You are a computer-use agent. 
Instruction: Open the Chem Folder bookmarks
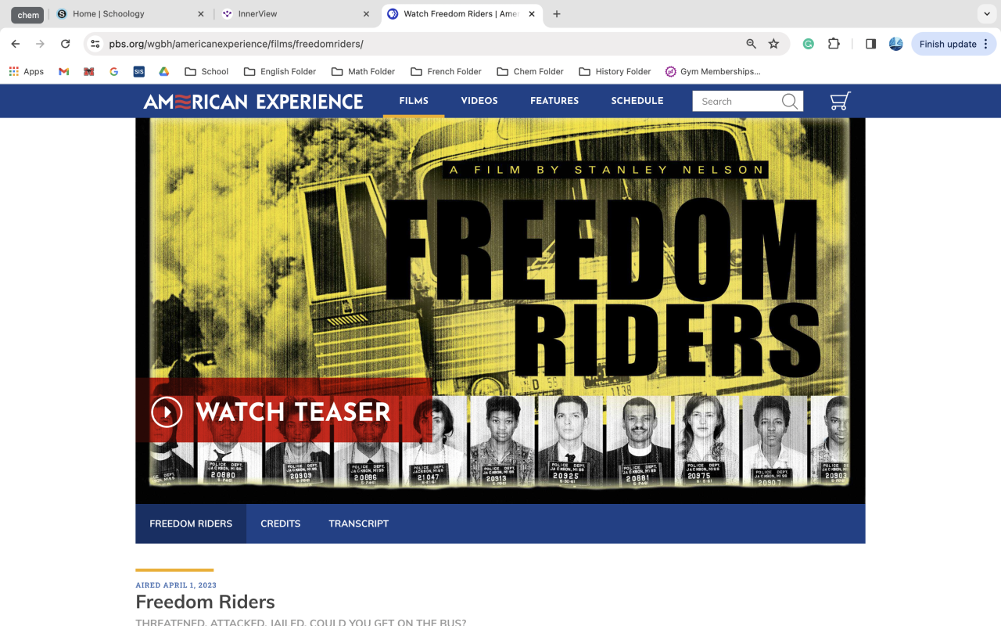[x=530, y=71]
